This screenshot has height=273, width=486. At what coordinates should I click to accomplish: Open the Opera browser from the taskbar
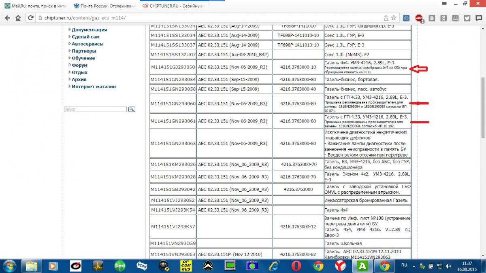coord(296,266)
